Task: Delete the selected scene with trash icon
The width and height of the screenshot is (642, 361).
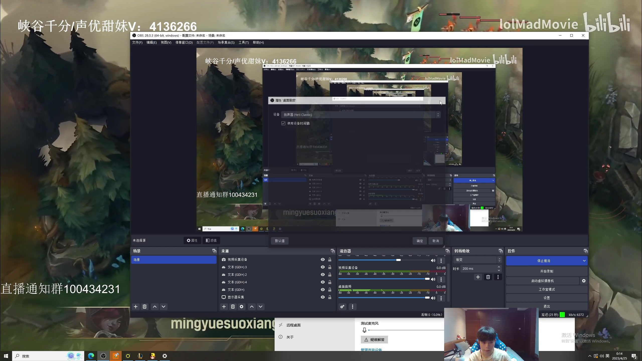Action: pos(144,307)
